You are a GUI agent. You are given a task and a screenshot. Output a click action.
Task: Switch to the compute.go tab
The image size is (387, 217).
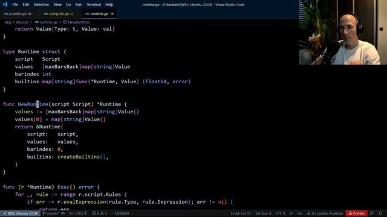click(59, 14)
